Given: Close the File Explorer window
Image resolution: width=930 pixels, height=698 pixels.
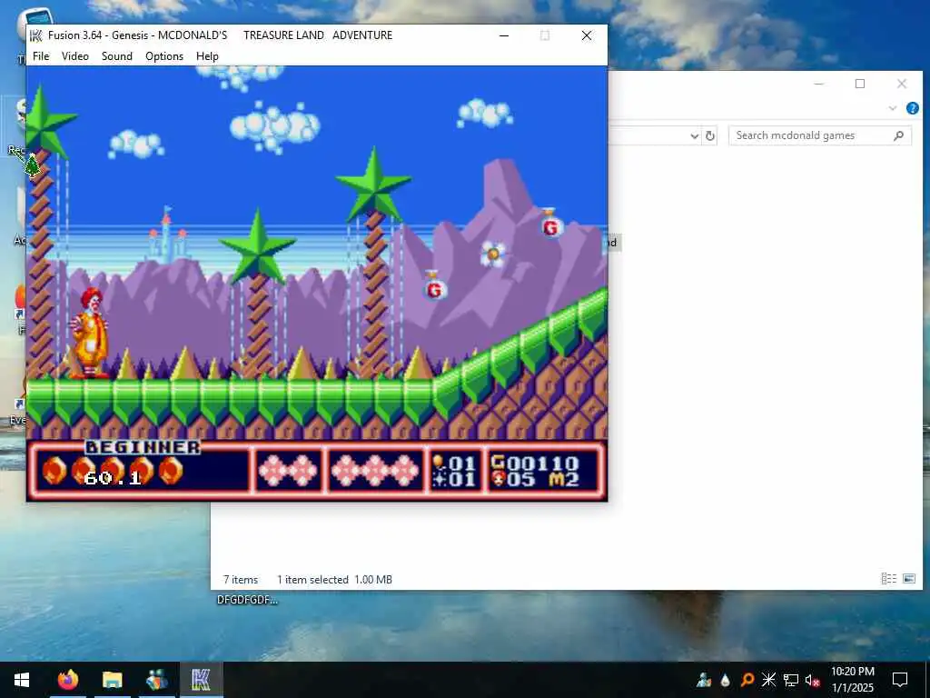Looking at the screenshot, I should [902, 84].
